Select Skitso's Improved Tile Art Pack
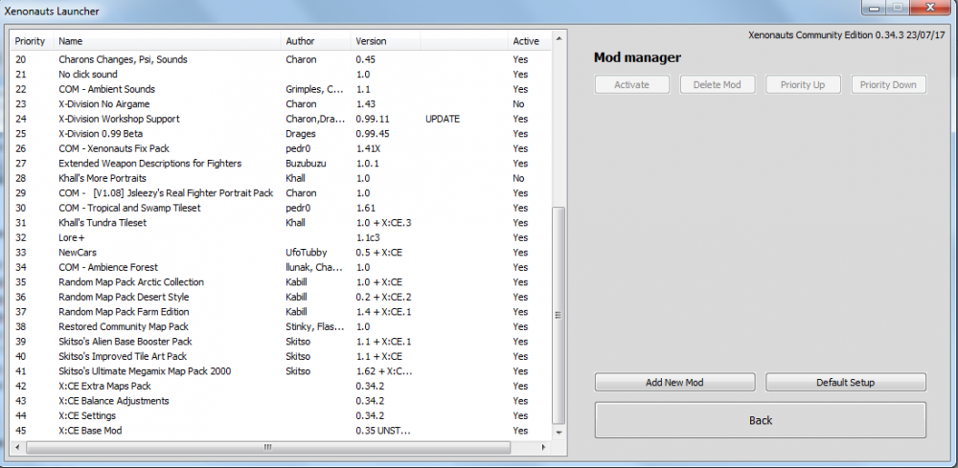Image resolution: width=958 pixels, height=468 pixels. (x=281, y=356)
